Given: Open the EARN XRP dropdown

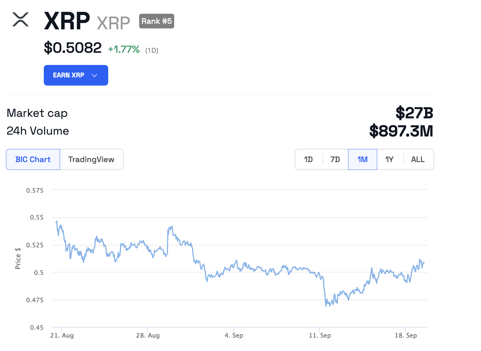Looking at the screenshot, I should click(x=76, y=75).
